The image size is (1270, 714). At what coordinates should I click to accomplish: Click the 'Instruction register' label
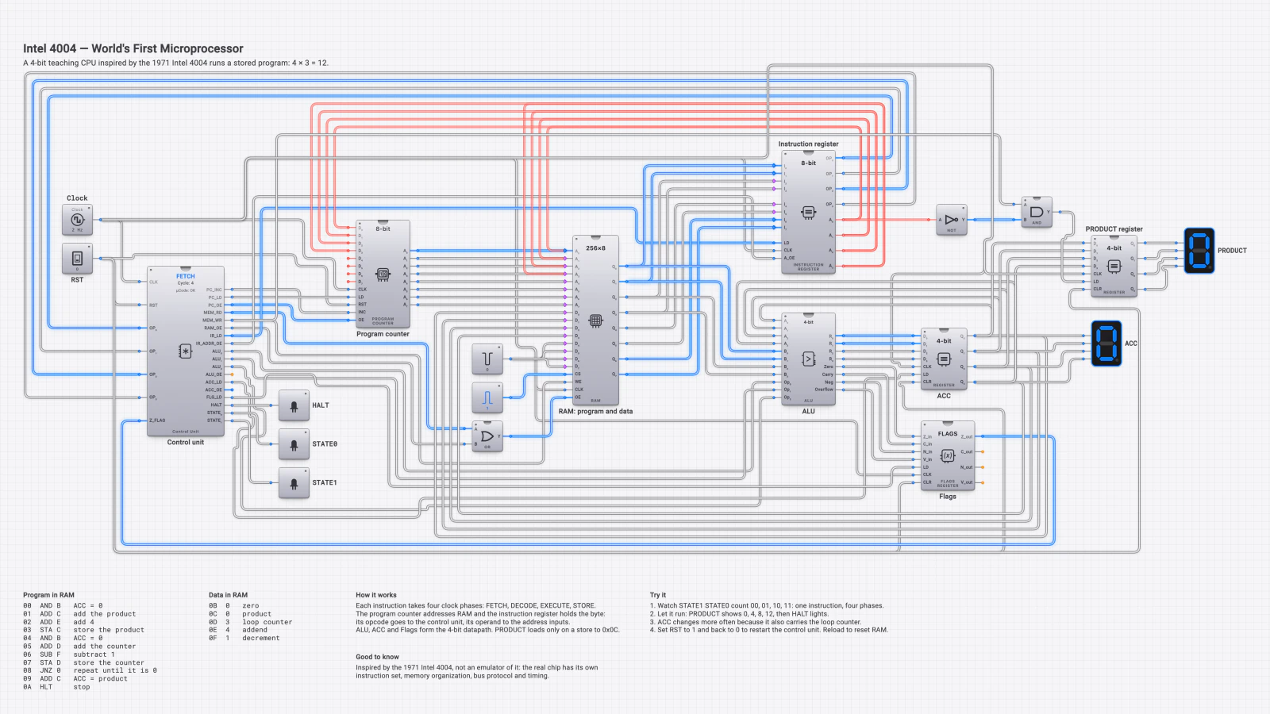808,144
